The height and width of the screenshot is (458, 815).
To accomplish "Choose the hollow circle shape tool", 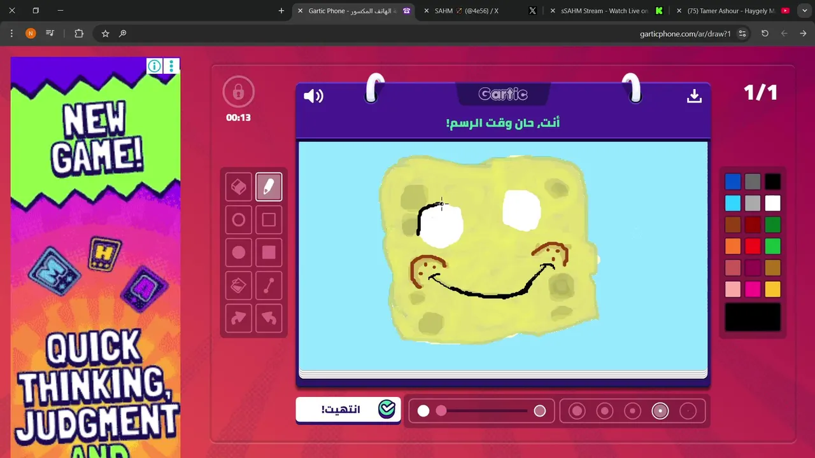I will 239,220.
